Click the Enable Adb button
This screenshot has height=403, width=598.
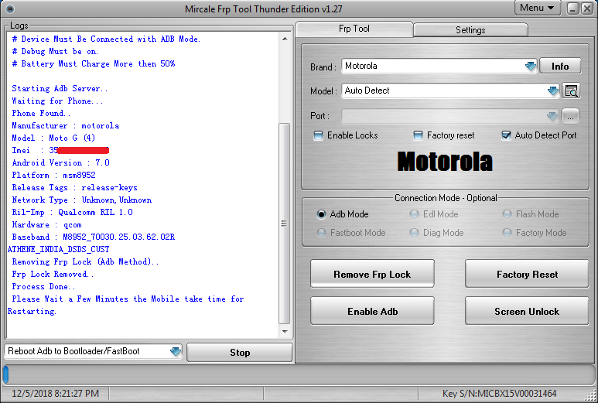[372, 311]
